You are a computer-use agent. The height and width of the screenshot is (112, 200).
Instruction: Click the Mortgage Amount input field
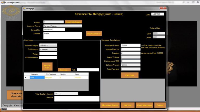tap(130, 45)
